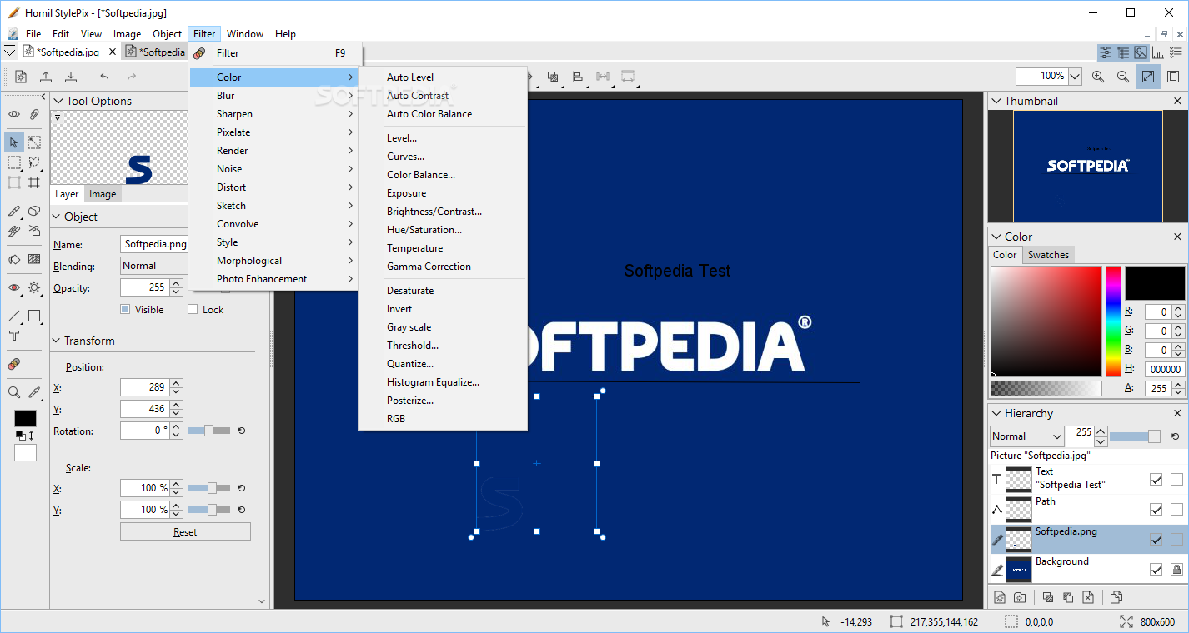Select the arrow Select tool in toolbox
The height and width of the screenshot is (633, 1189).
click(x=14, y=142)
